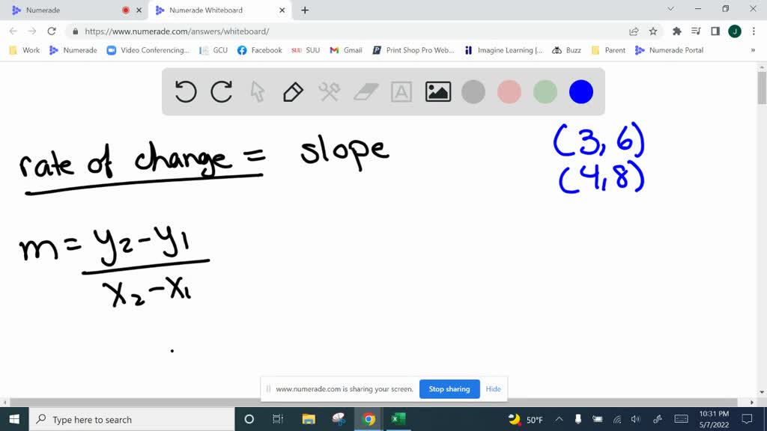Select the blue color swatch
This screenshot has width=767, height=431.
[x=581, y=91]
